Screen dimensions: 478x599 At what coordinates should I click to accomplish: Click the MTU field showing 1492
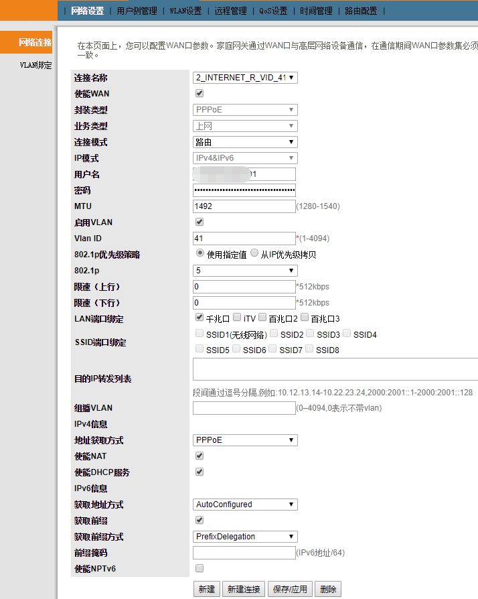pyautogui.click(x=244, y=206)
